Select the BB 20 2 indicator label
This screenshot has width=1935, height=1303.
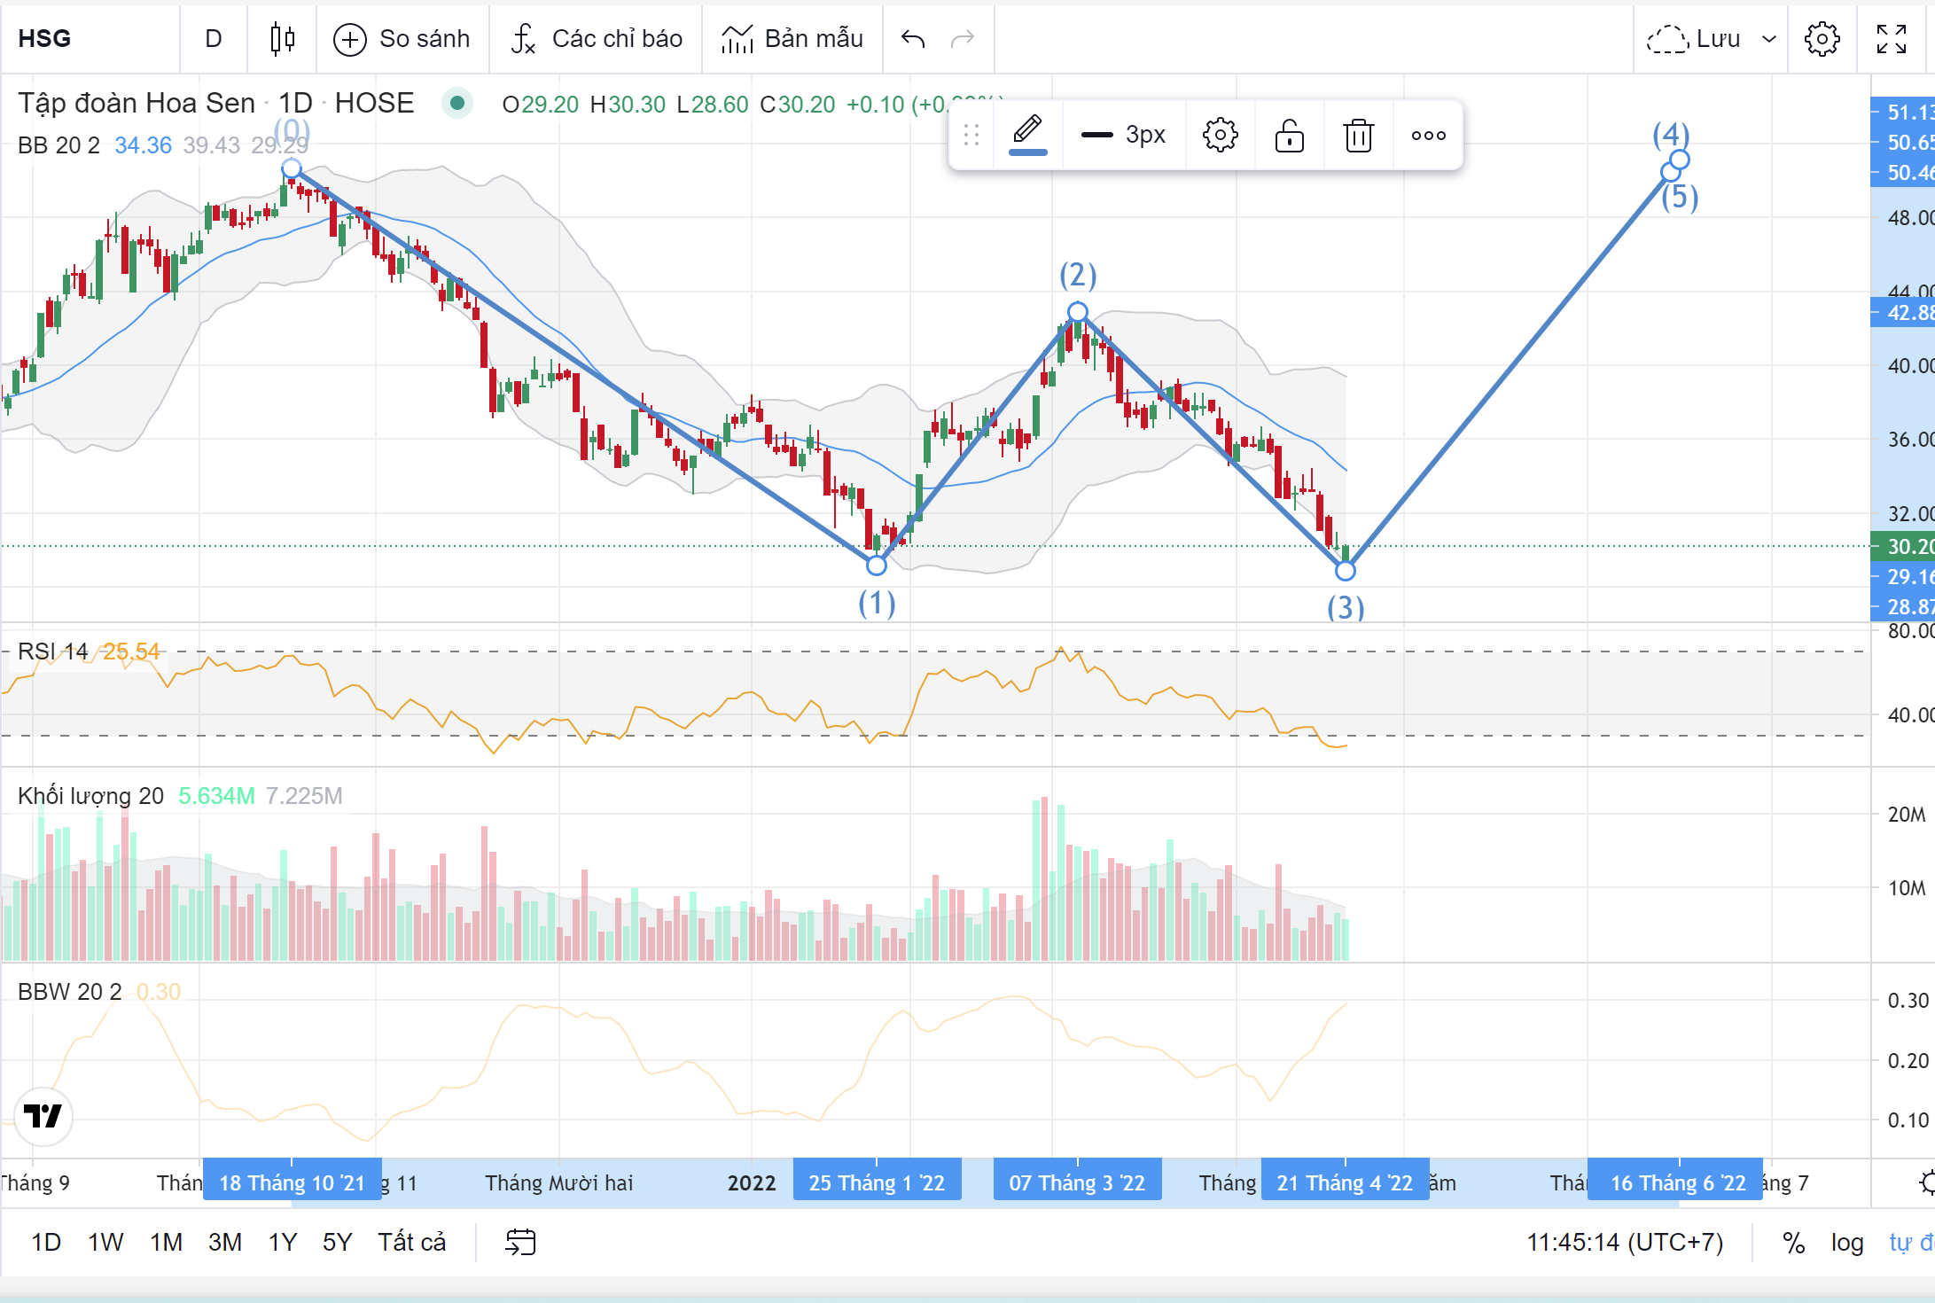click(59, 145)
